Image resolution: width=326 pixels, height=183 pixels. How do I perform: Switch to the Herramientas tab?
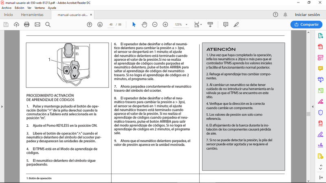coord(32,15)
